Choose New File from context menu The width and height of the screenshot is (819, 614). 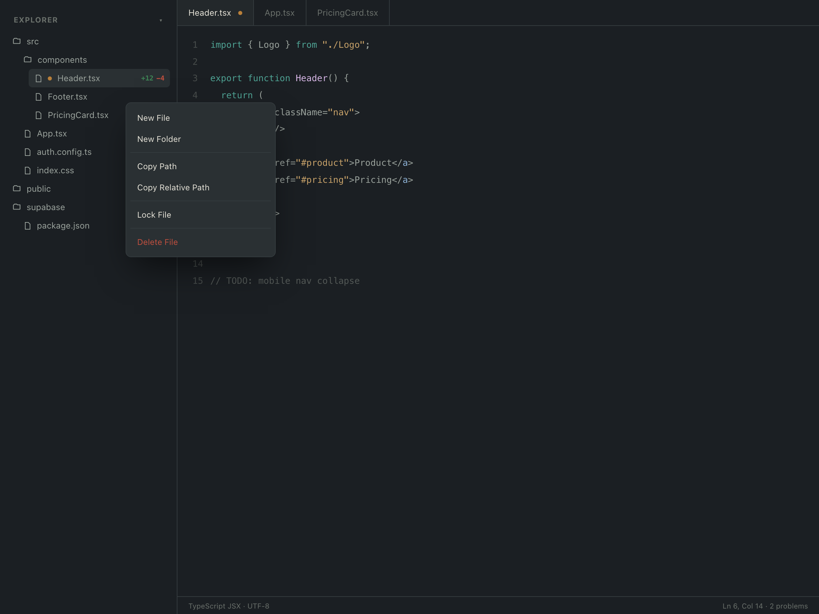click(x=201, y=118)
